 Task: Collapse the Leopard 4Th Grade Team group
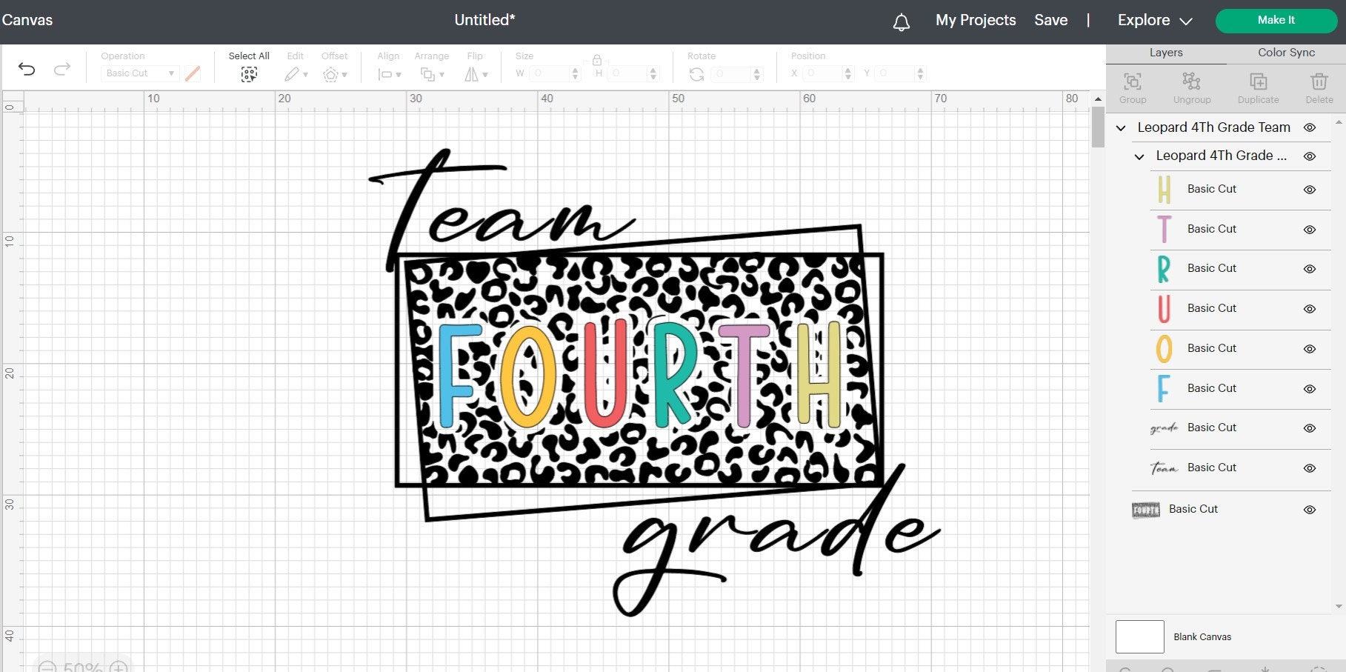click(x=1121, y=127)
